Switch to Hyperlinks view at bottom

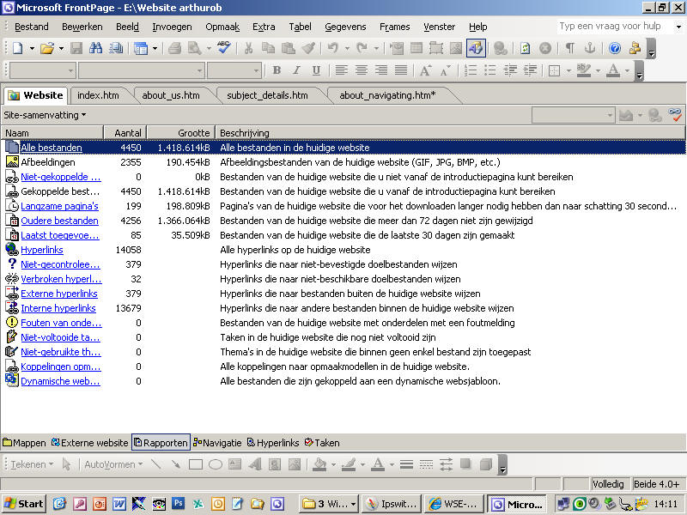point(273,443)
